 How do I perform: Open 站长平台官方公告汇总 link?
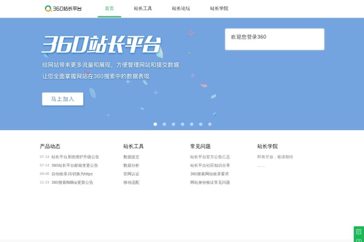210,157
